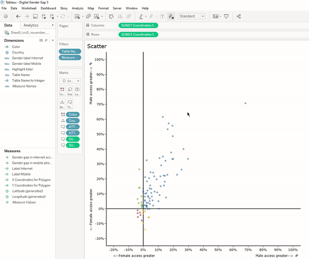
Task: Open the mark type Circle dropdown
Action: click(x=70, y=81)
